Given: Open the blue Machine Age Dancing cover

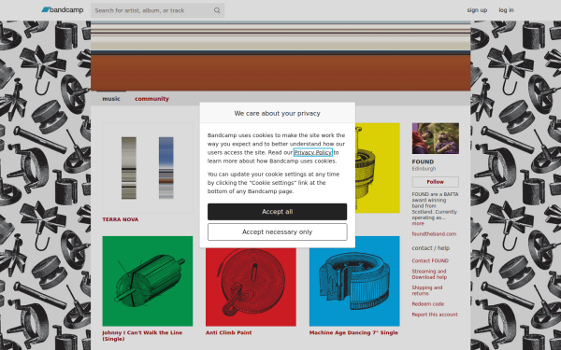Looking at the screenshot, I should point(354,281).
